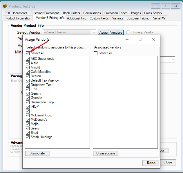Open the Cross Sellers tab
Image resolution: width=183 pixels, height=173 pixels.
[x=153, y=13]
